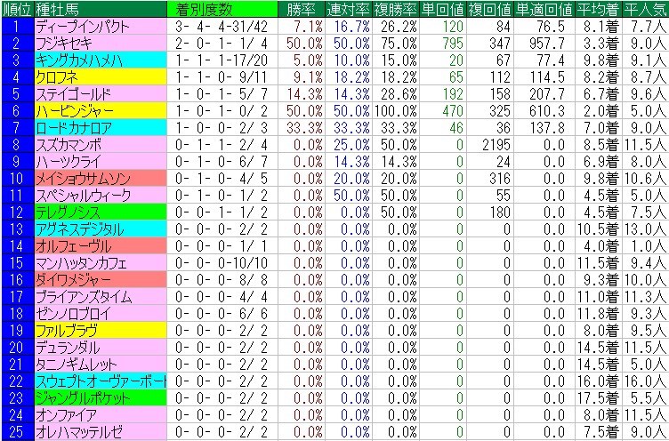Click record 0- 0- 0- 8/ 8
This screenshot has height=441, width=669.
tap(222, 280)
